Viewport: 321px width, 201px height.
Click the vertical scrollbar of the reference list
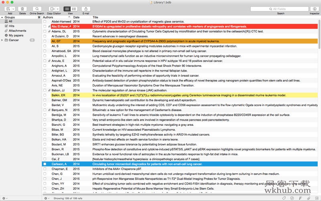319,34
